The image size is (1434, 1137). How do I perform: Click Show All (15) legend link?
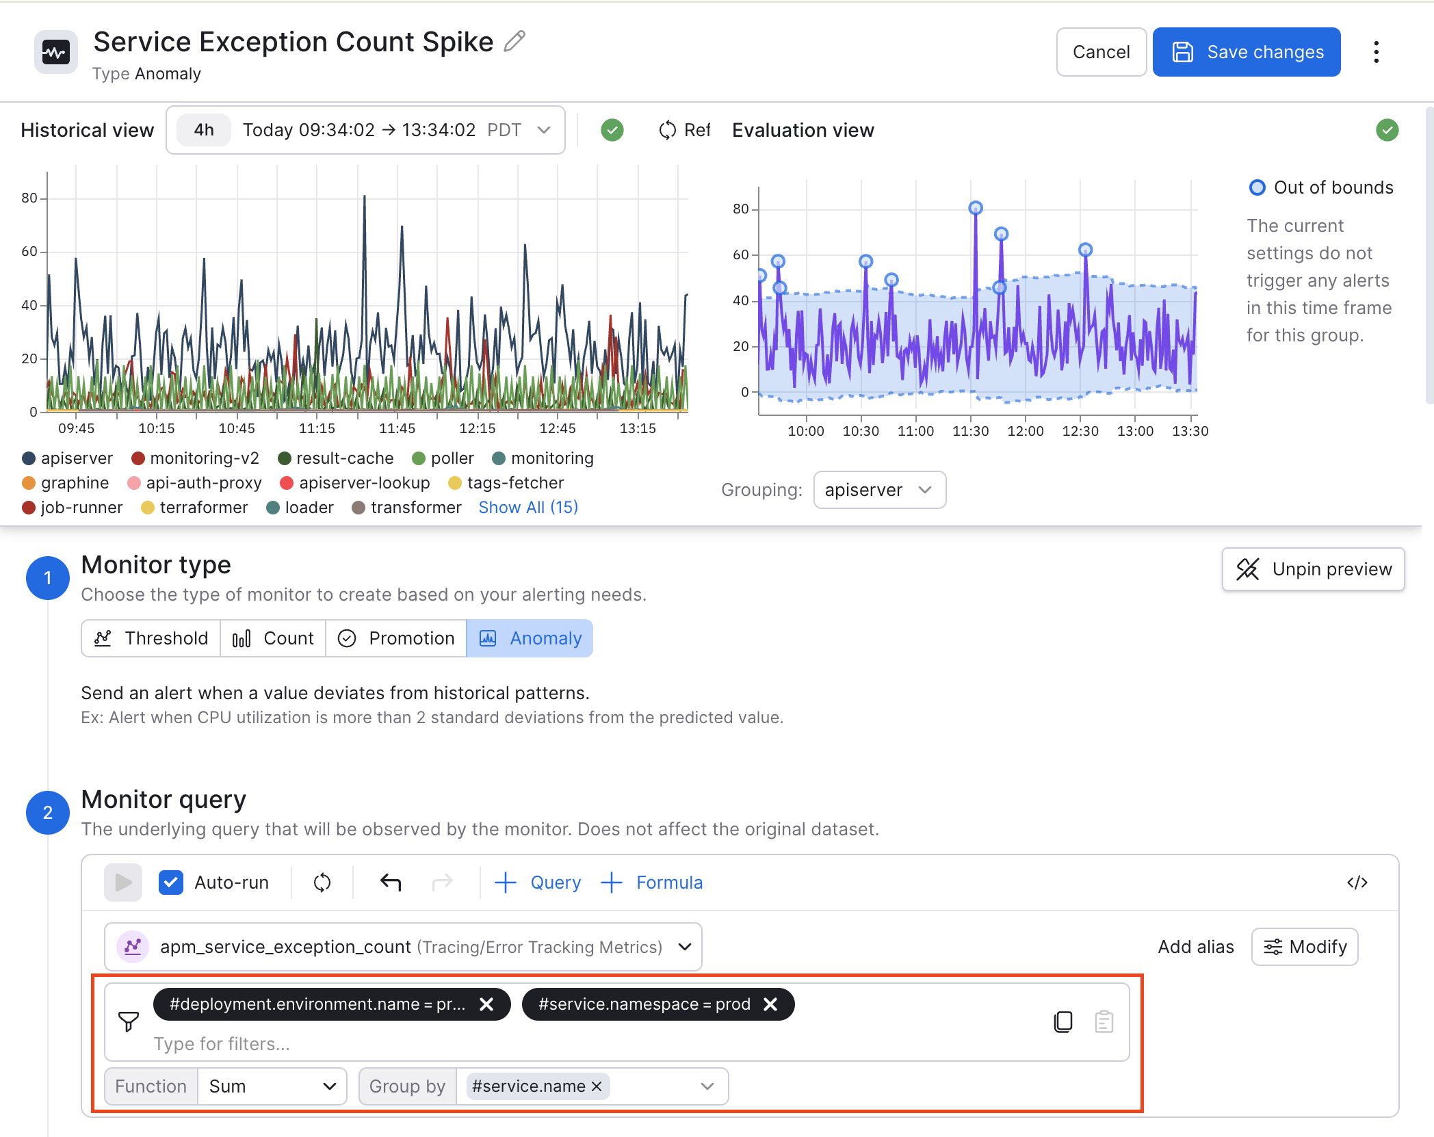pos(528,508)
